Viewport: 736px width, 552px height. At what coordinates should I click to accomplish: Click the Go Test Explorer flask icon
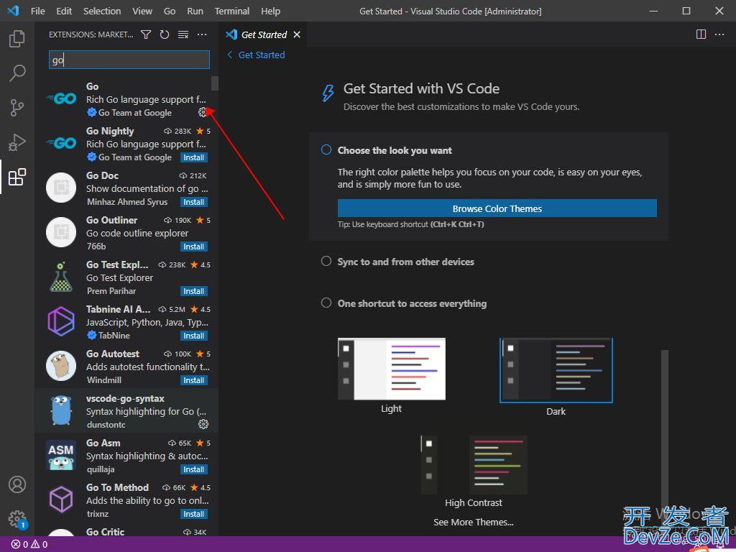[x=61, y=277]
